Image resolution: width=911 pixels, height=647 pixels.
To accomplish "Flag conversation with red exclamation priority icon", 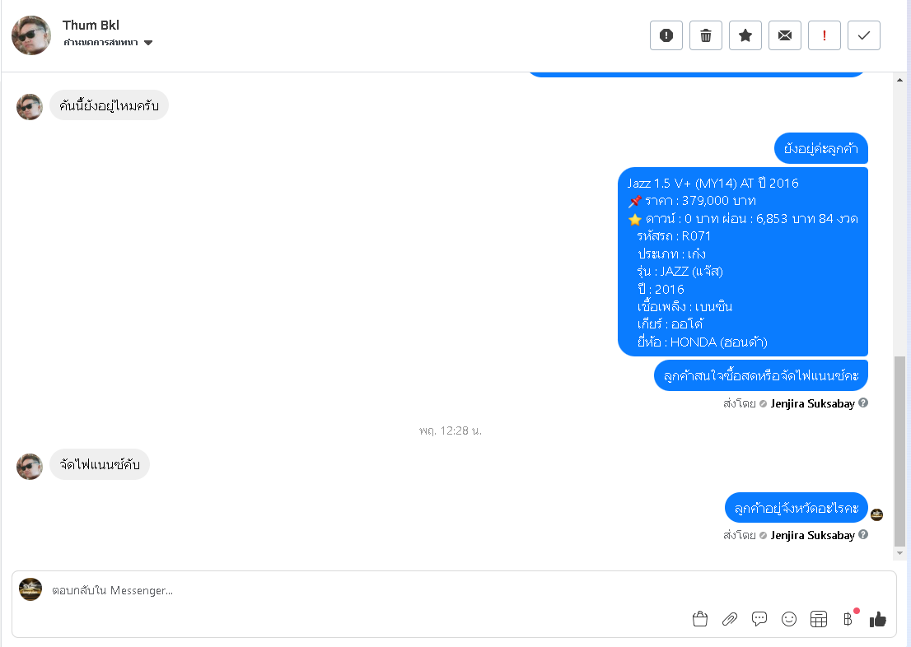I will (x=824, y=35).
